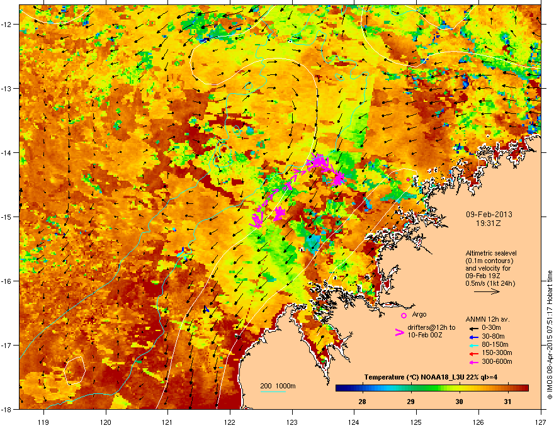Click the '120' longitude axis label

pyautogui.click(x=106, y=422)
